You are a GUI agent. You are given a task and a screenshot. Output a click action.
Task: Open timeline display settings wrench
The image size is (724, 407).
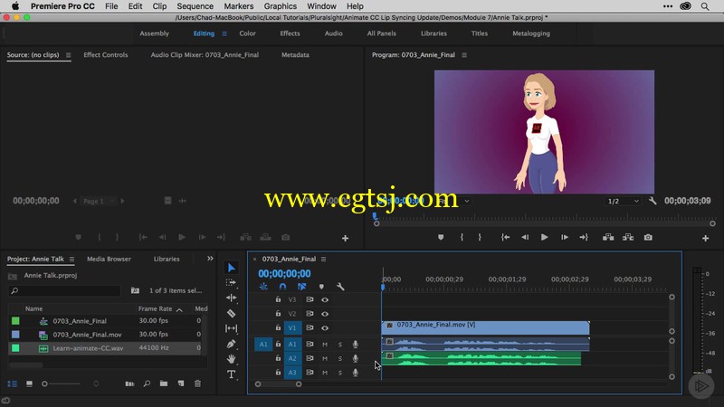340,287
